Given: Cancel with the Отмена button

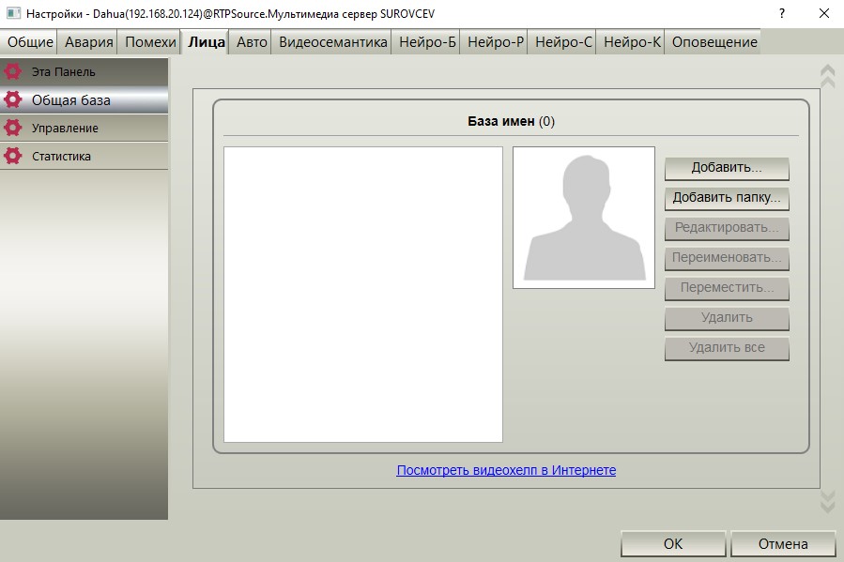Looking at the screenshot, I should [x=783, y=544].
